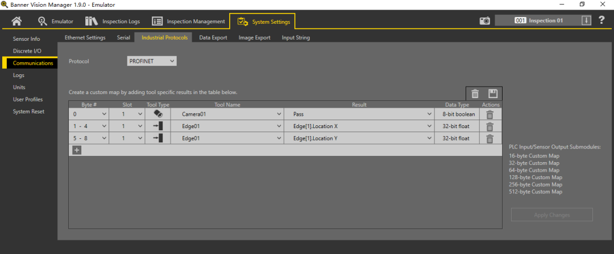614x254 pixels.
Task: Open Byte # dropdown showing 0
Action: [x=89, y=115]
